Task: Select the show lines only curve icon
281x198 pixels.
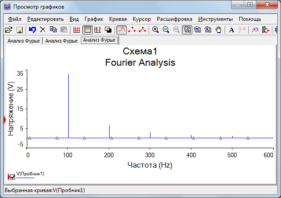Action: 122,29
